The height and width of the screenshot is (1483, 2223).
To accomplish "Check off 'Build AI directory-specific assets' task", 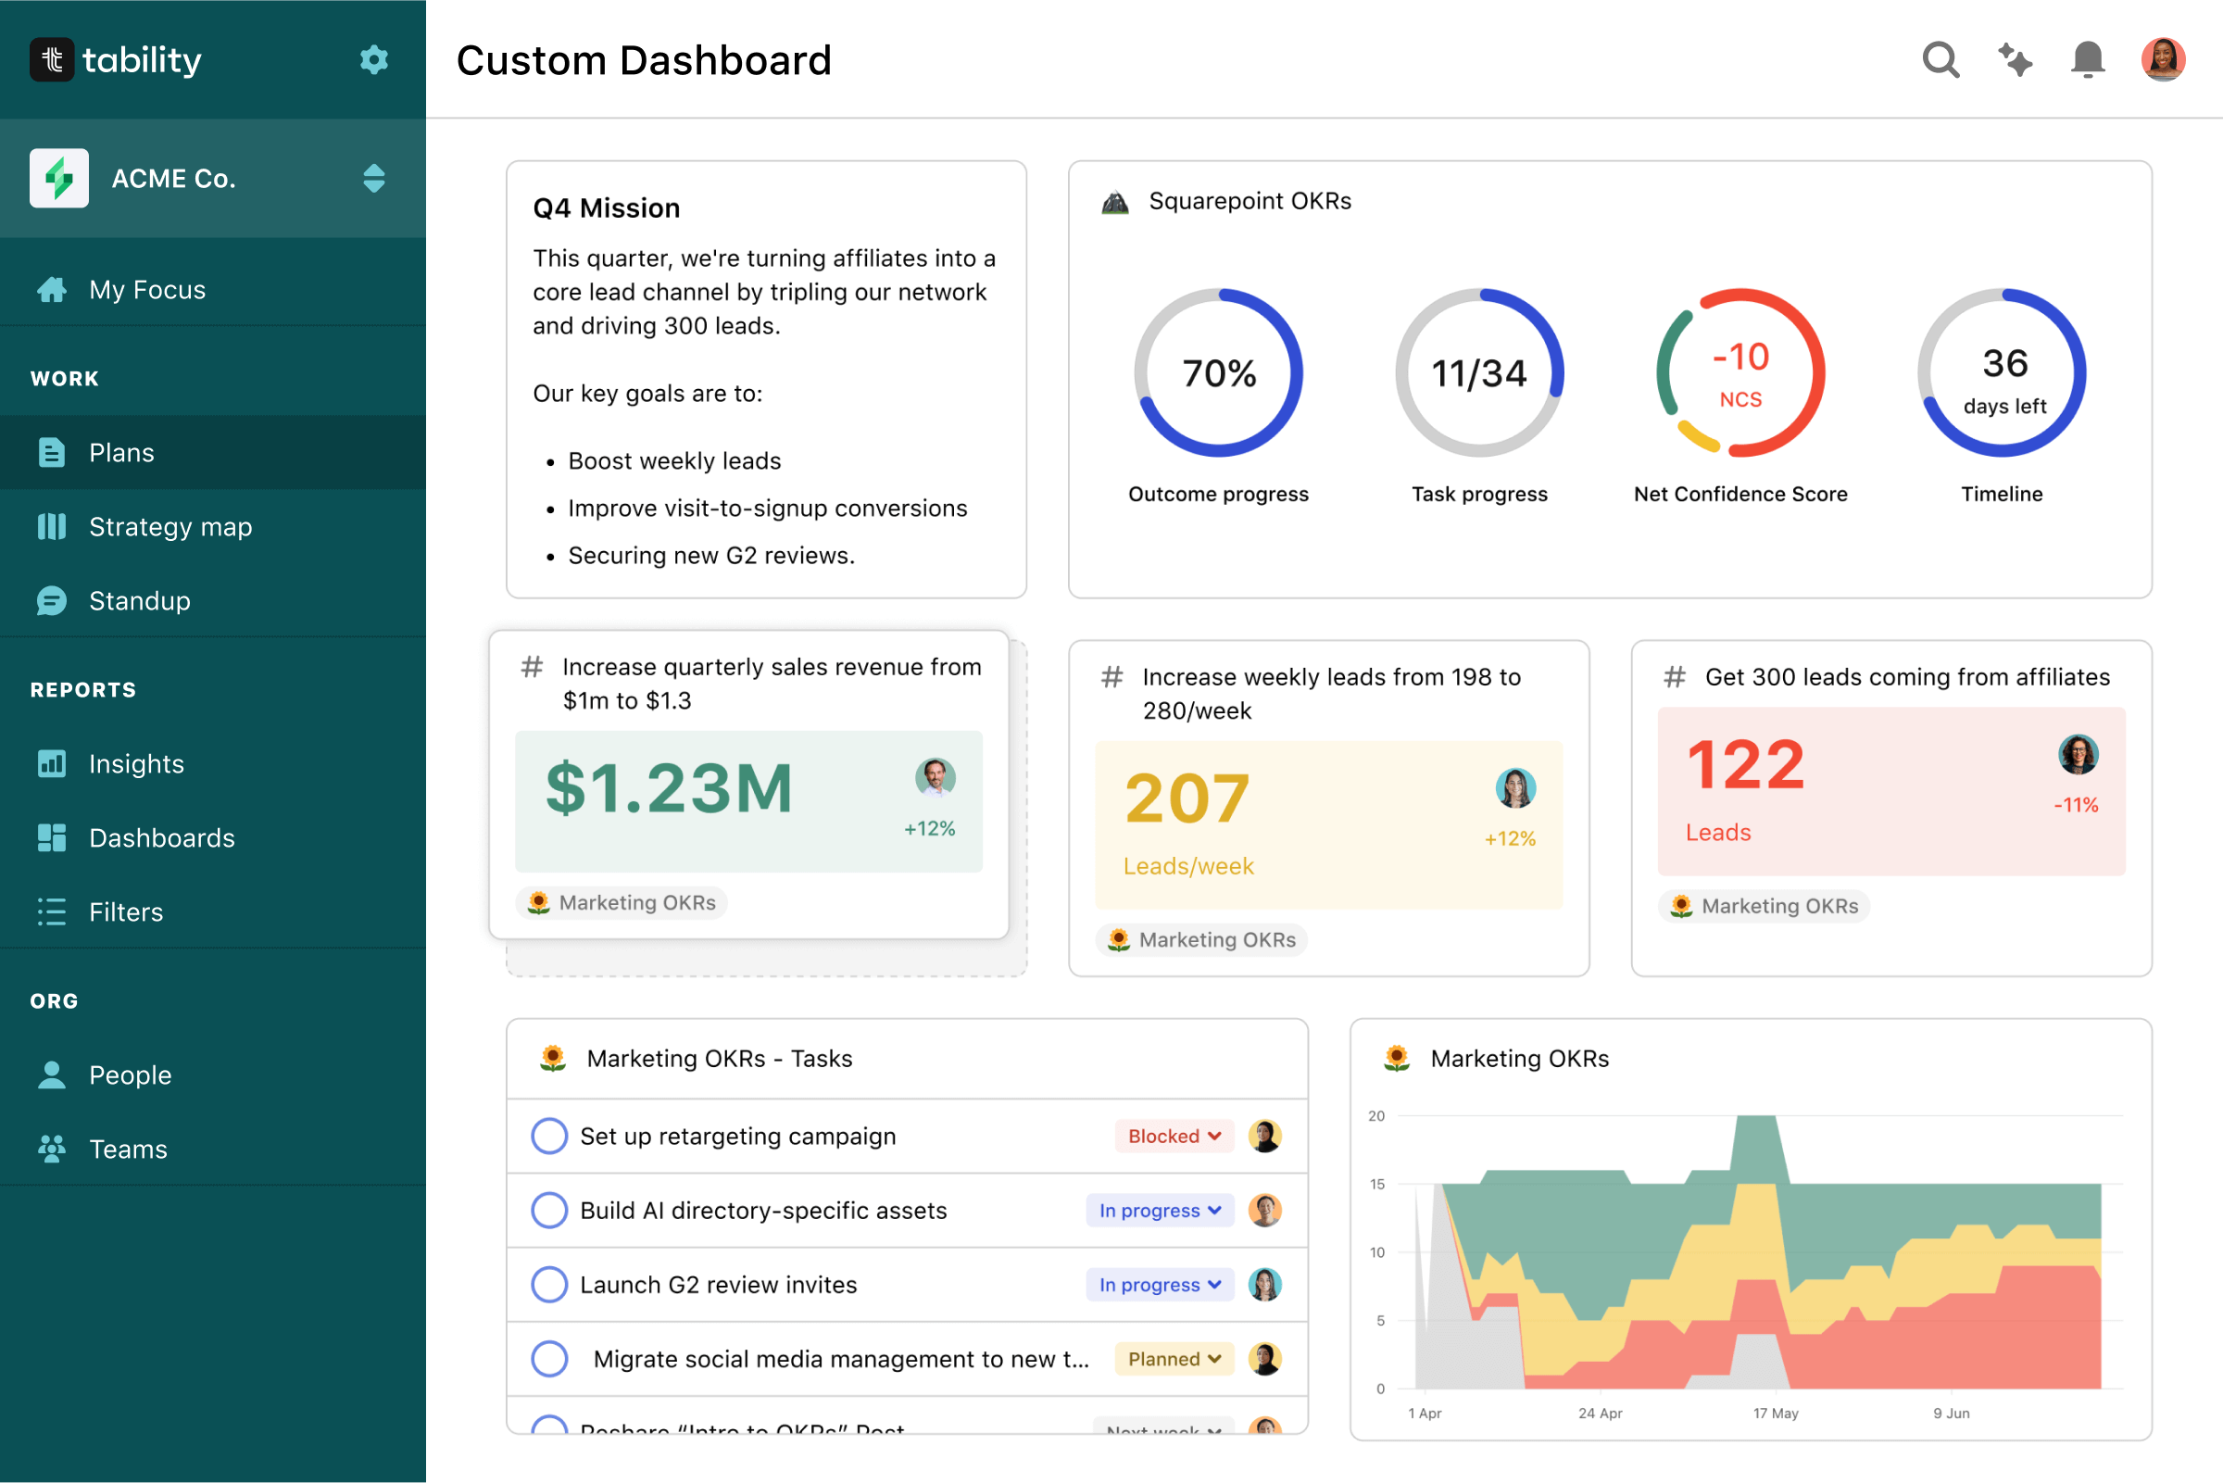I will pos(549,1211).
